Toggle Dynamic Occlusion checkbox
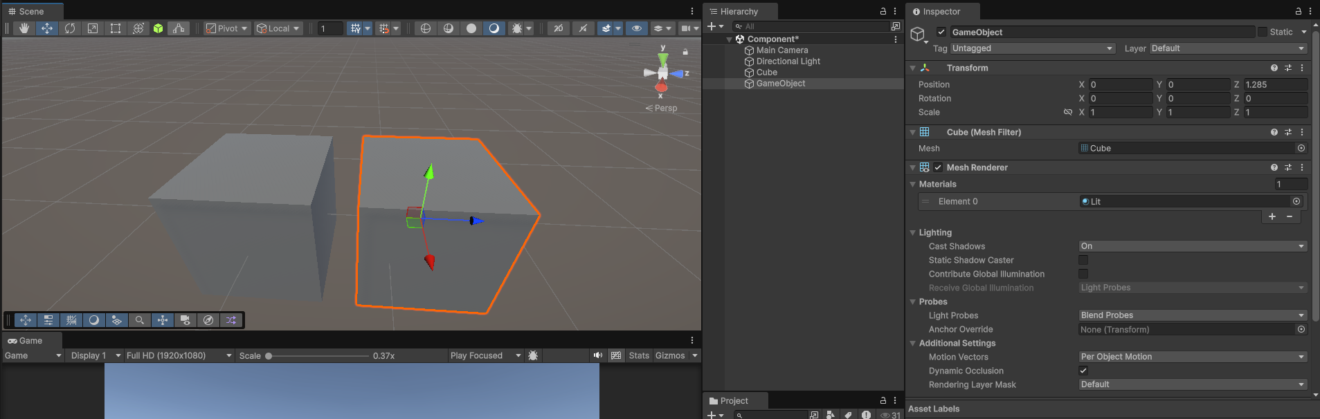Image resolution: width=1320 pixels, height=419 pixels. pos(1083,371)
